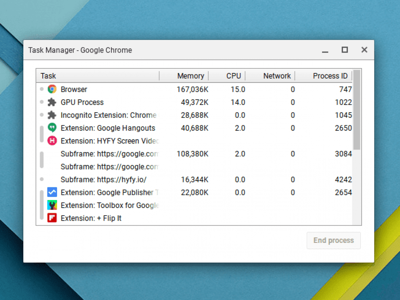The image size is (400, 300).
Task: Click the 16,344K memory value
Action: click(195, 180)
